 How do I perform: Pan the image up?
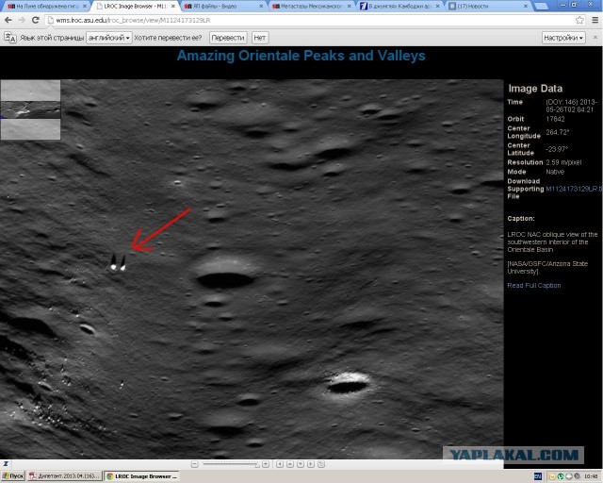[x=290, y=464]
